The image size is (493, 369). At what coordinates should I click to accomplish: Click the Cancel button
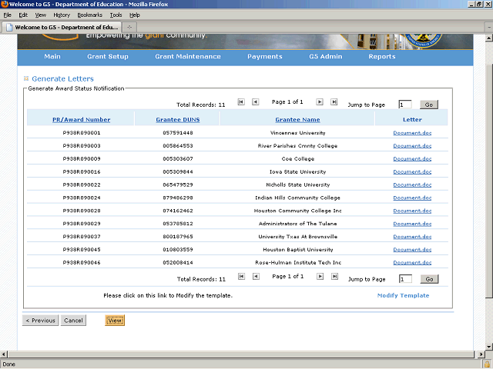pos(73,321)
